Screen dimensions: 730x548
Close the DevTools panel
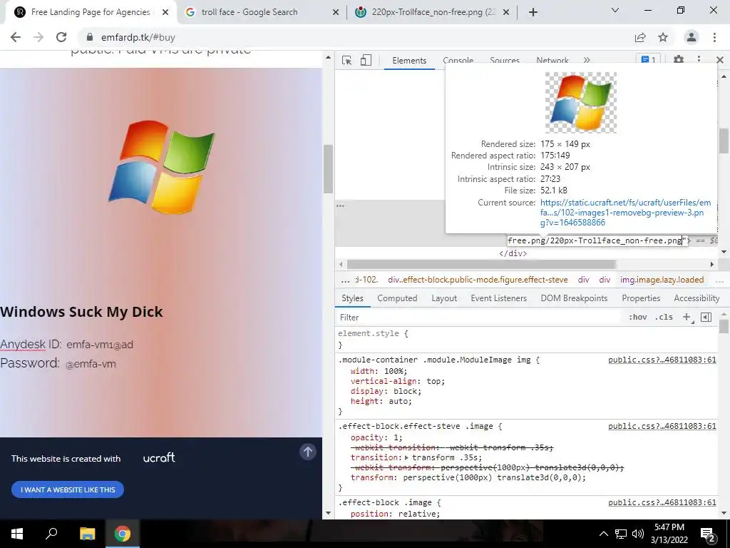(x=720, y=60)
